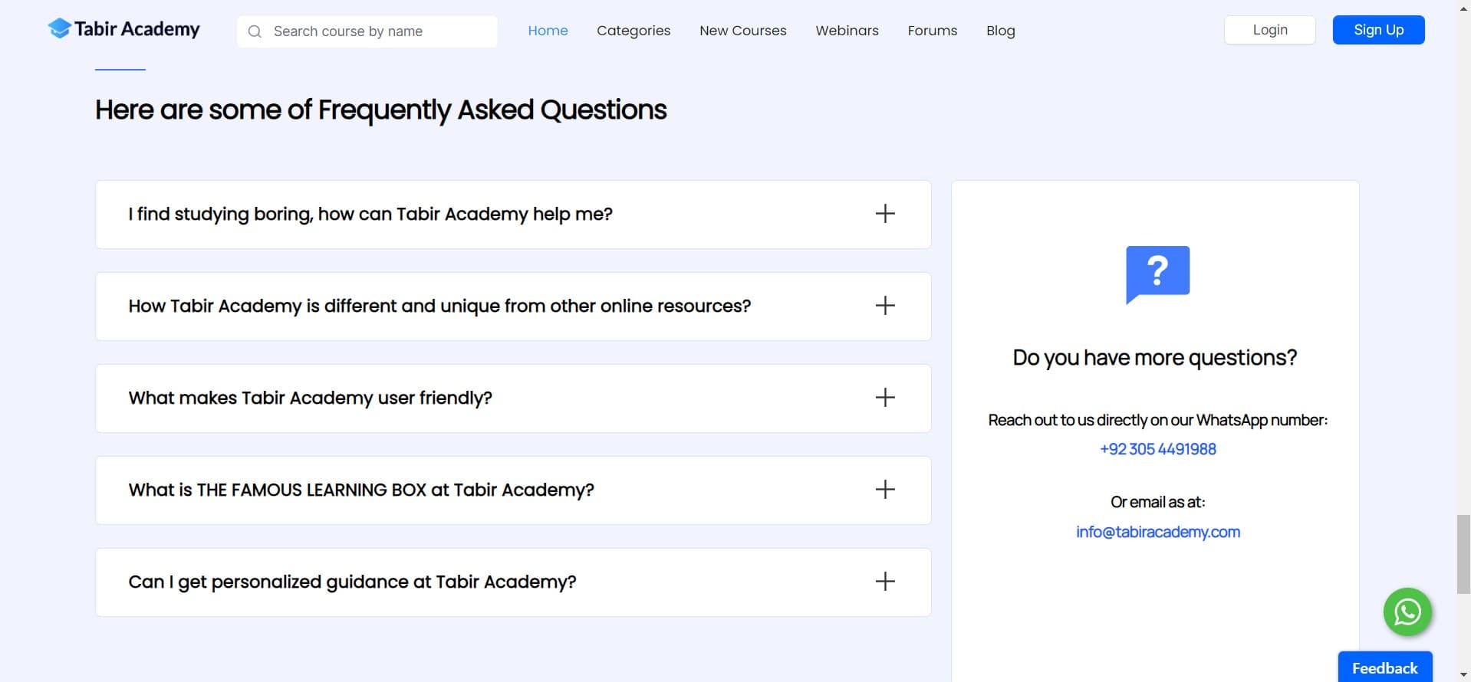1471x682 pixels.
Task: Expand 'THE FAMOUS LEARNING BOX' question
Action: tap(361, 490)
